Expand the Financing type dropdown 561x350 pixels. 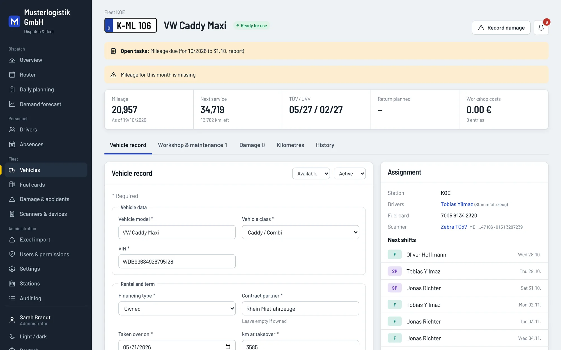coord(177,309)
